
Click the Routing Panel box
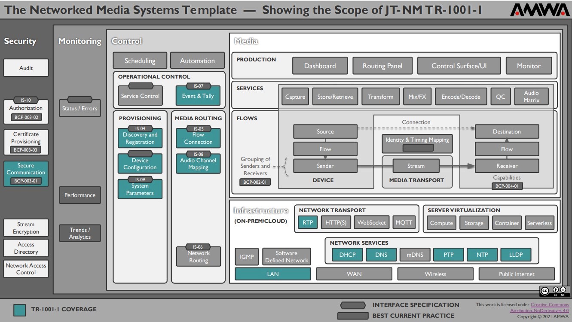click(382, 66)
